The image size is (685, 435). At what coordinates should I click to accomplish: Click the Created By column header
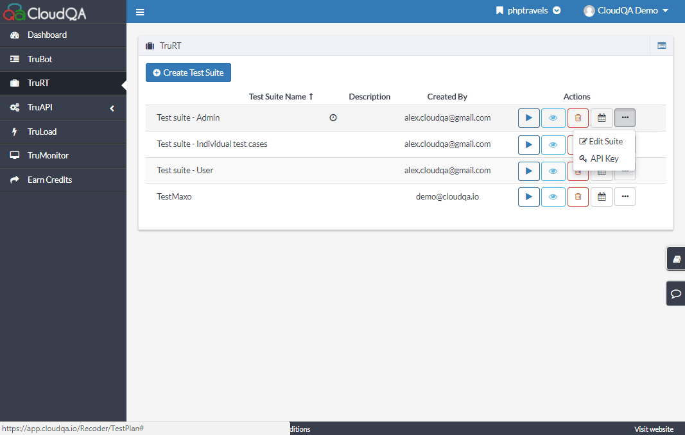click(x=447, y=96)
